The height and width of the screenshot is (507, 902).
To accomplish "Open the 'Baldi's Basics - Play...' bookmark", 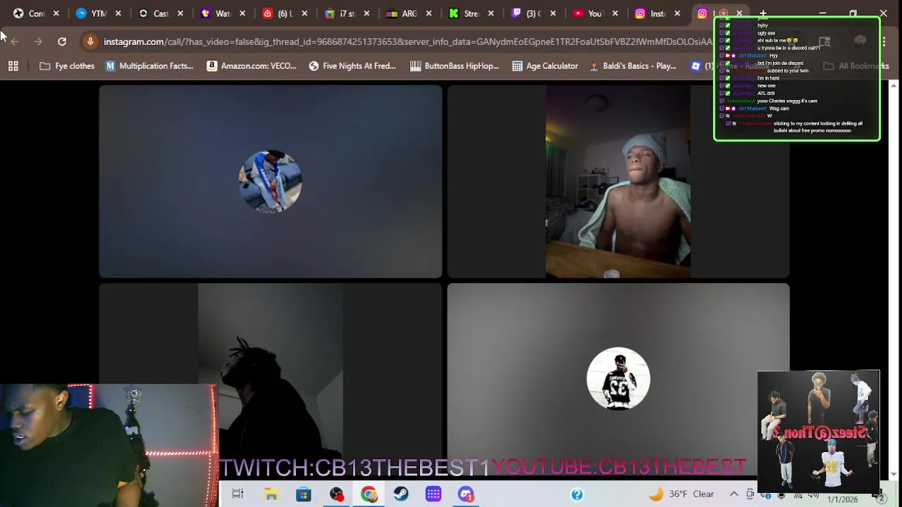I will (633, 66).
